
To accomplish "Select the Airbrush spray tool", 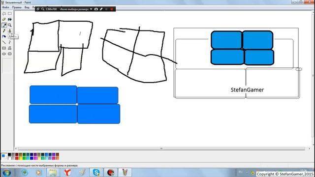I will pyautogui.click(x=4, y=36).
